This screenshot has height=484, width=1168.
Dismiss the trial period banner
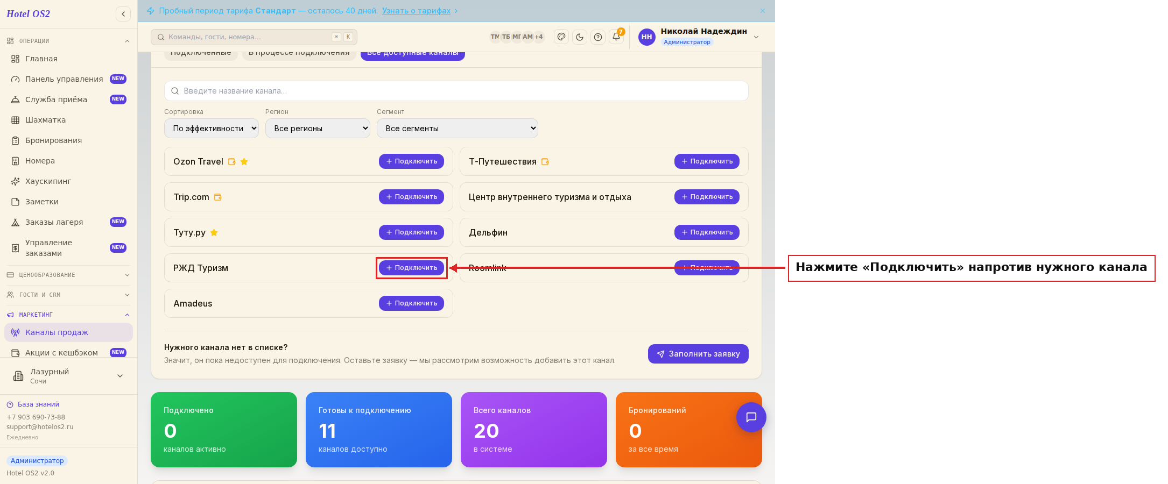763,11
